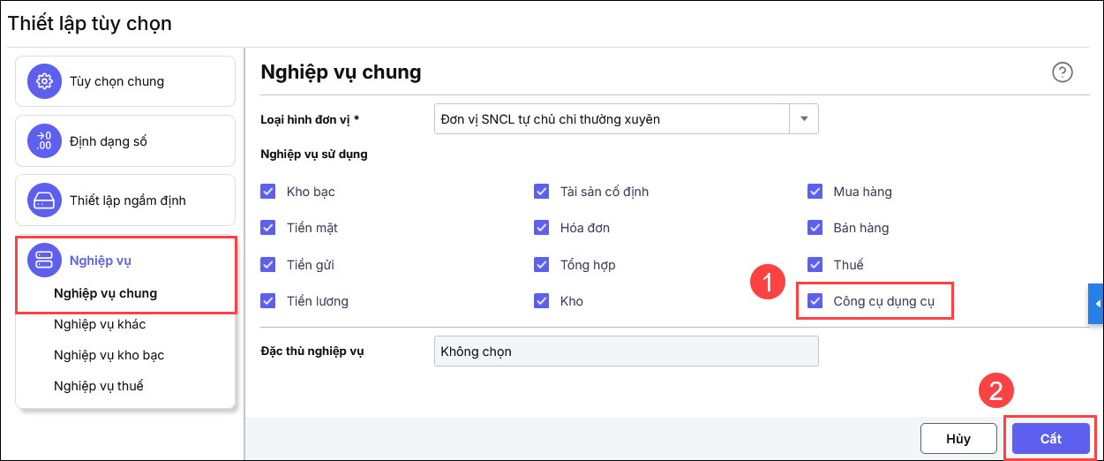Click the Định dạng số icon
This screenshot has height=461, width=1104.
click(44, 140)
